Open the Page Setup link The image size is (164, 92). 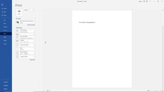33,60
